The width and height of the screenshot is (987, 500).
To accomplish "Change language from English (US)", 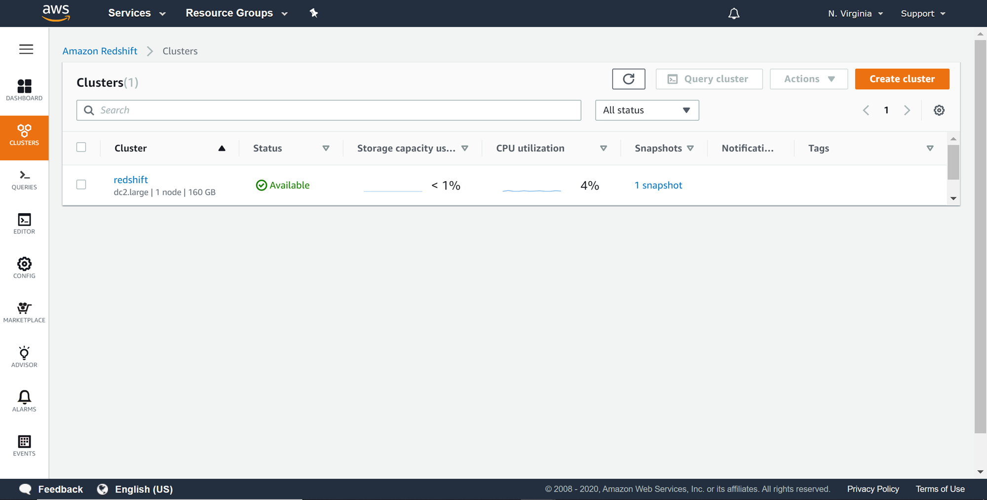I will (x=135, y=489).
